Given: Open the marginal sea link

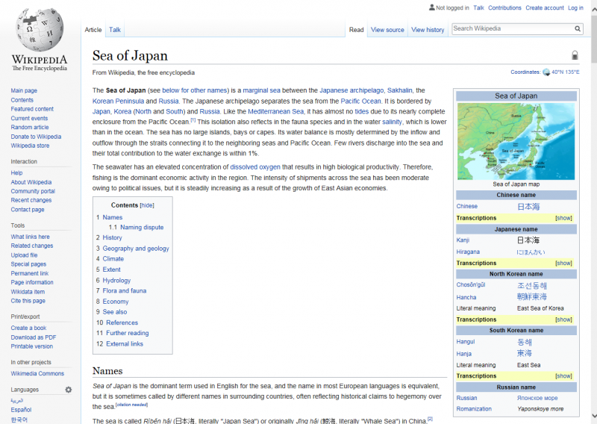Looking at the screenshot, I should (x=262, y=90).
